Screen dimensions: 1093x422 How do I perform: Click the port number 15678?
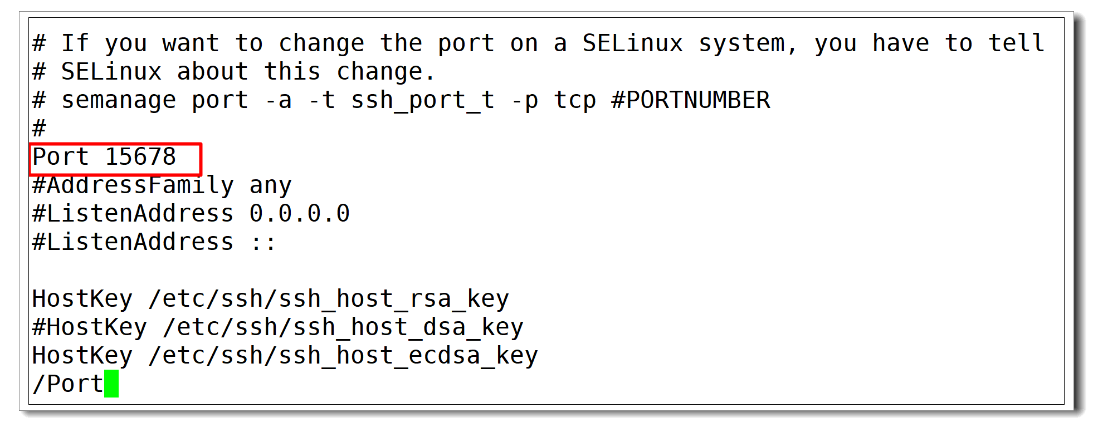coord(140,157)
